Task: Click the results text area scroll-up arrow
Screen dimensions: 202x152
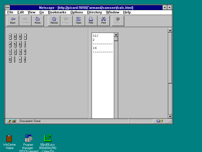Action: pos(116,35)
